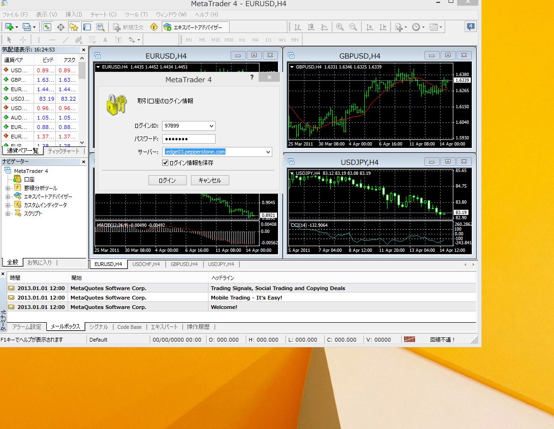Select the cursor arrow tool
The width and height of the screenshot is (554, 429).
(9, 40)
